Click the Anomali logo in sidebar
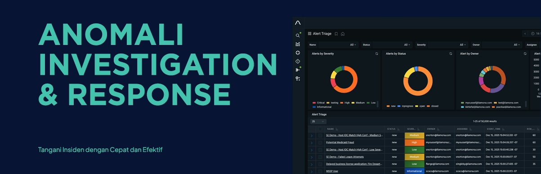Screen dimensions: 541x174 click(x=298, y=22)
